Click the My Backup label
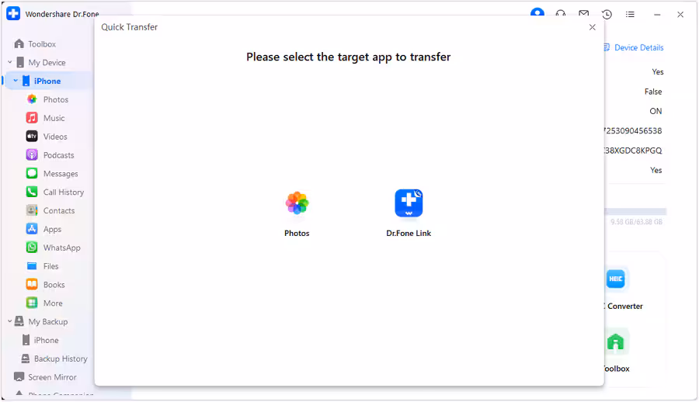Screen dimensions: 699x402 48,321
